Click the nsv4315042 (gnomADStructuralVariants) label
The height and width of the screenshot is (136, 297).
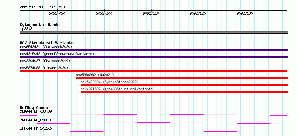(x=57, y=54)
